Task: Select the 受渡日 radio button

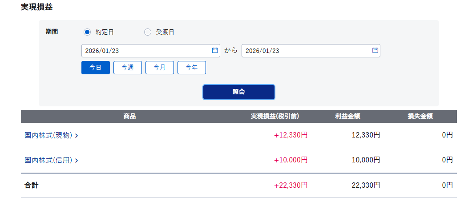Action: pyautogui.click(x=148, y=32)
